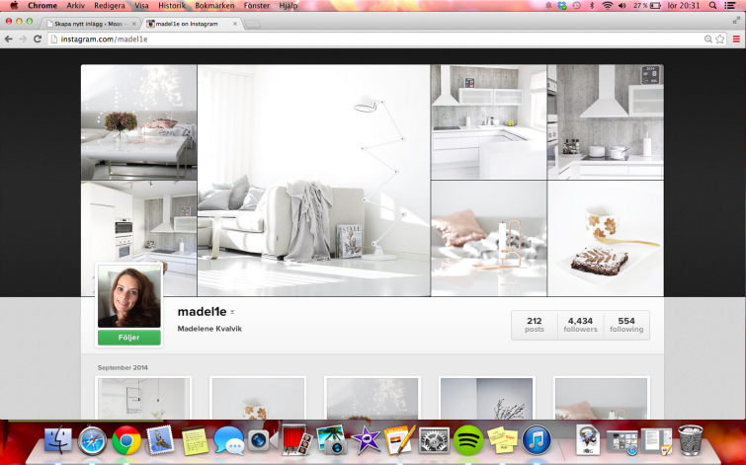
Task: Bookmark this page with the star icon
Action: [x=720, y=39]
